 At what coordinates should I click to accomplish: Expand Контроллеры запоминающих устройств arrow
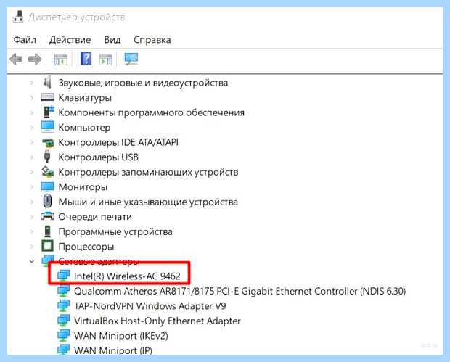[32, 173]
